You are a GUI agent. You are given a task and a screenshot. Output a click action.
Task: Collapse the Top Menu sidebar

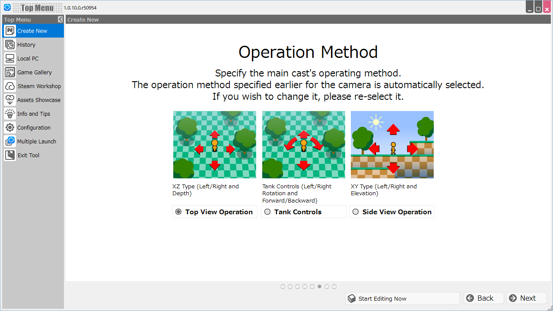(x=60, y=19)
